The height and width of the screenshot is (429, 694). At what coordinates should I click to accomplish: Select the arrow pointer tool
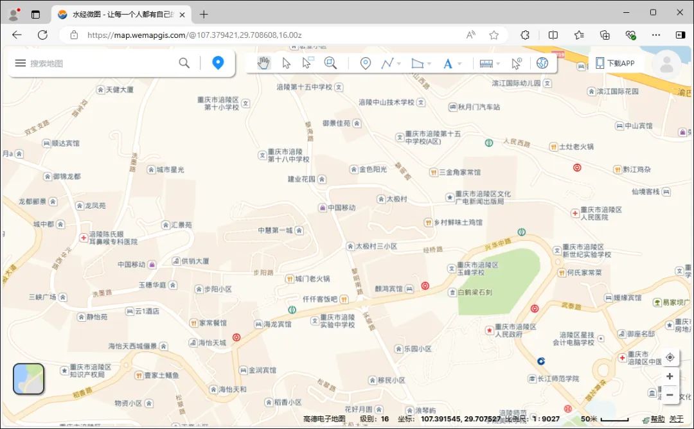click(287, 63)
